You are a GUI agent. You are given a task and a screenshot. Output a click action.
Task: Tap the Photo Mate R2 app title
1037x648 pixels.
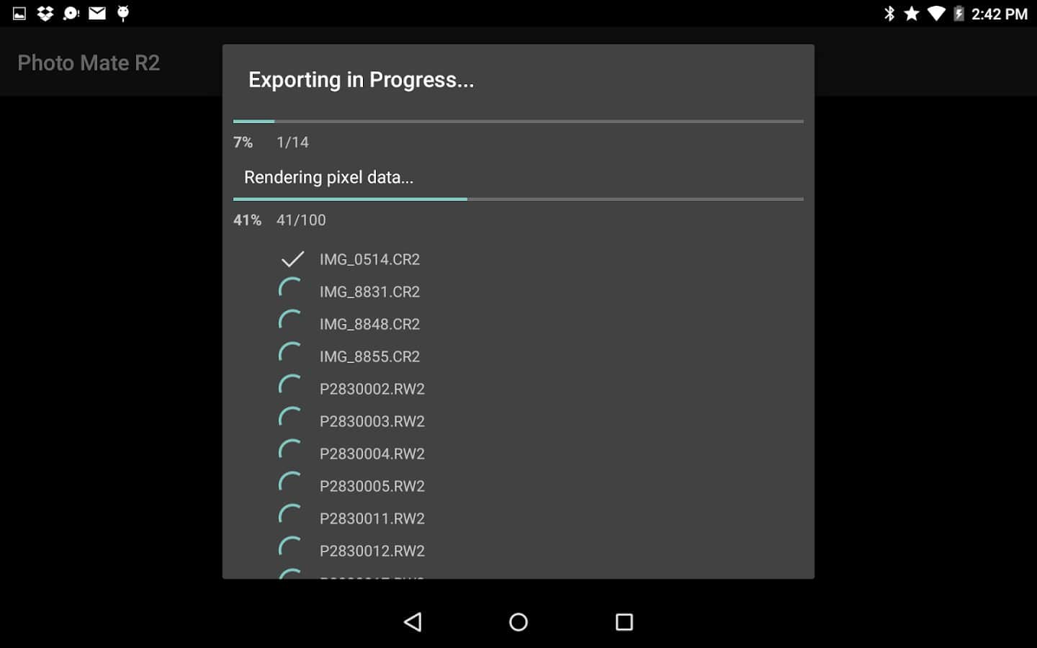(89, 63)
